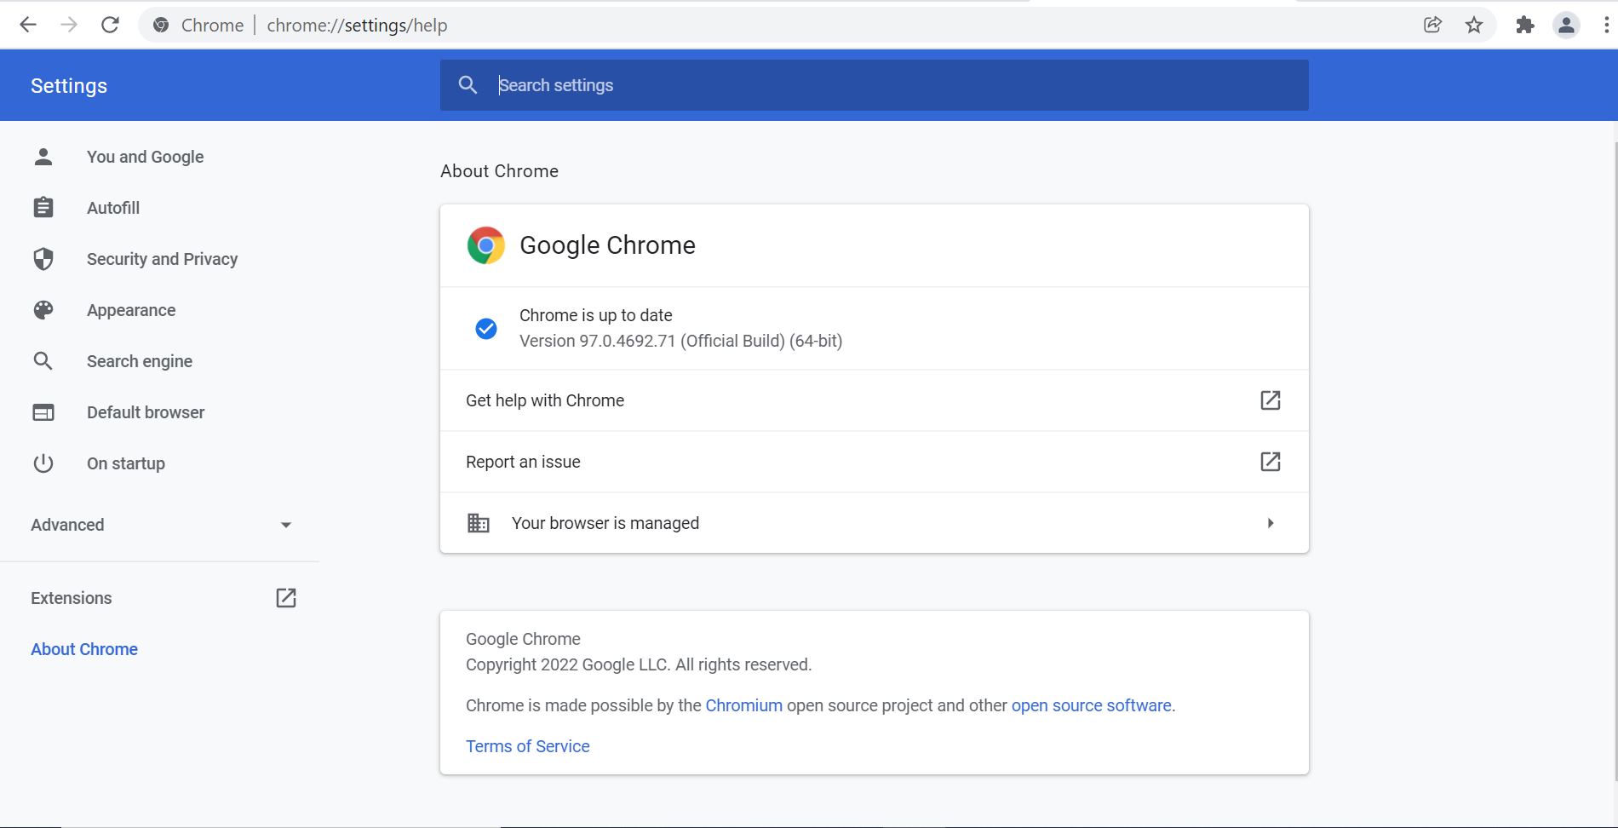The image size is (1618, 828).
Task: Click the address bar URL
Action: click(x=357, y=26)
